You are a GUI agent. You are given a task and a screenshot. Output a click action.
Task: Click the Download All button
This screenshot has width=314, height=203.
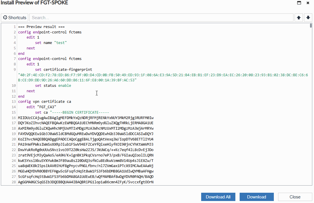click(218, 197)
